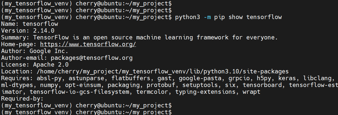Select "tensorflow-io-gcs-filesystem" dependency name
The width and height of the screenshot is (338, 115).
click(x=79, y=92)
